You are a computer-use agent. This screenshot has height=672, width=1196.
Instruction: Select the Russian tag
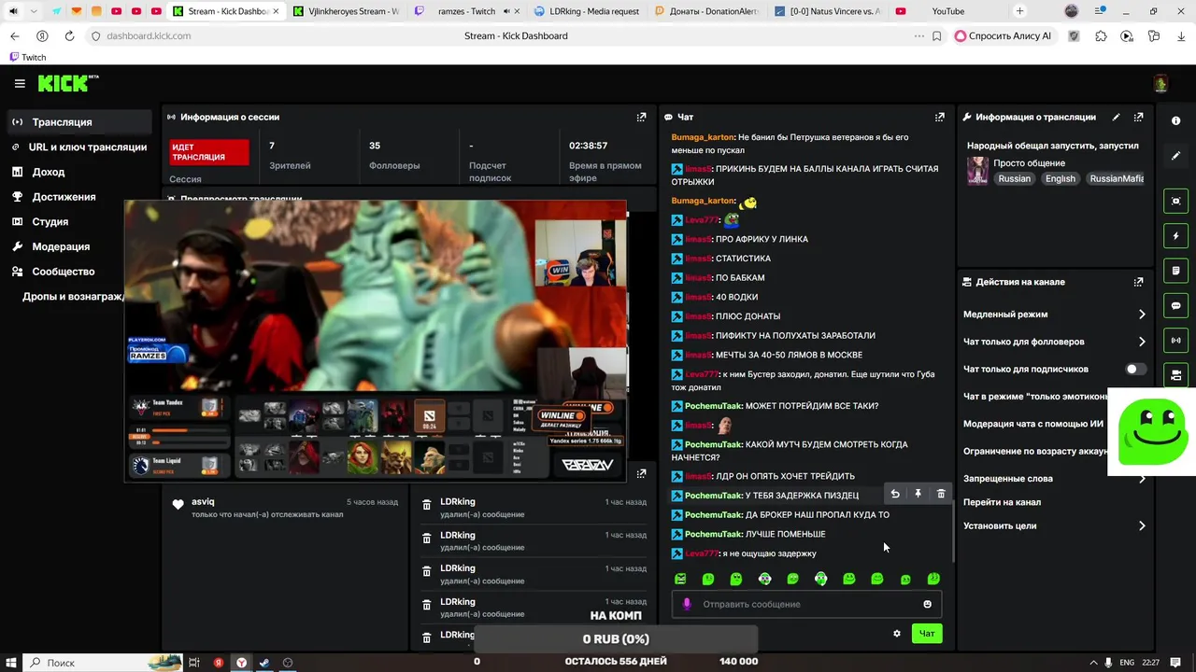coord(1014,178)
